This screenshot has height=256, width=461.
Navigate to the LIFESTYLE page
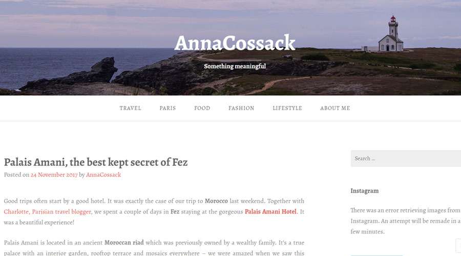287,108
